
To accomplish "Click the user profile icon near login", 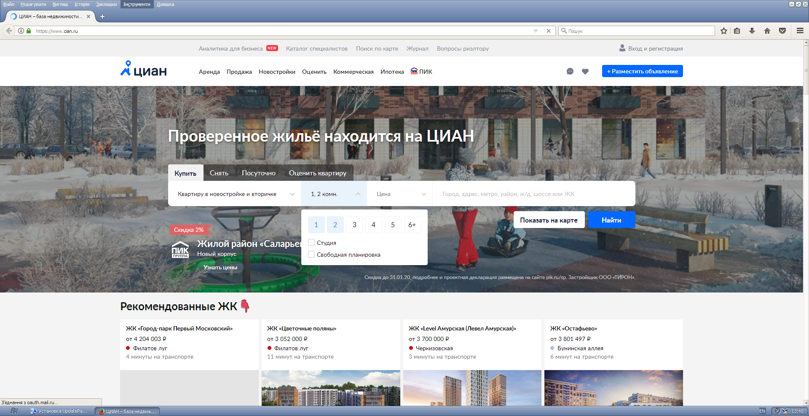I will 622,48.
